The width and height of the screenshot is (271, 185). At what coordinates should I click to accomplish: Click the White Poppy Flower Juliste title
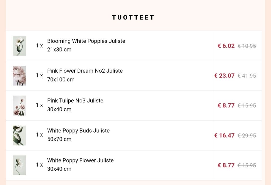click(x=80, y=161)
